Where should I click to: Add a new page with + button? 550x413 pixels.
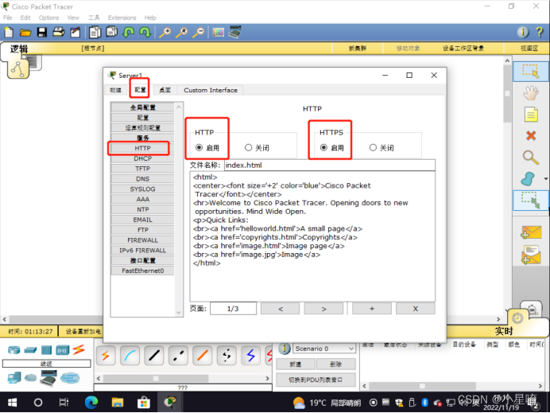tap(372, 309)
